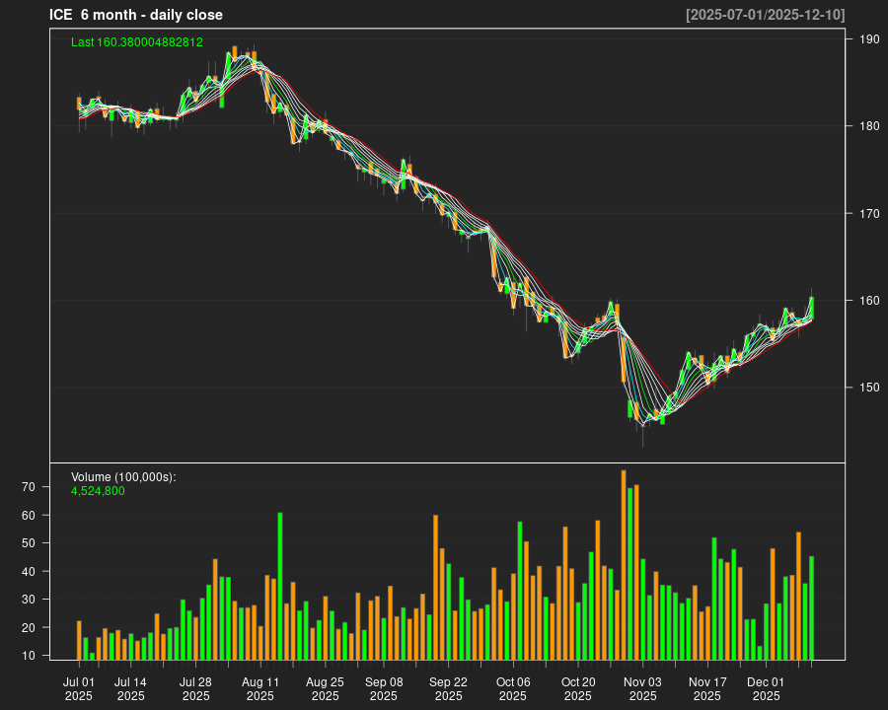Viewport: 888px width, 710px height.
Task: Click the 170 price axis label
Action: click(x=869, y=213)
